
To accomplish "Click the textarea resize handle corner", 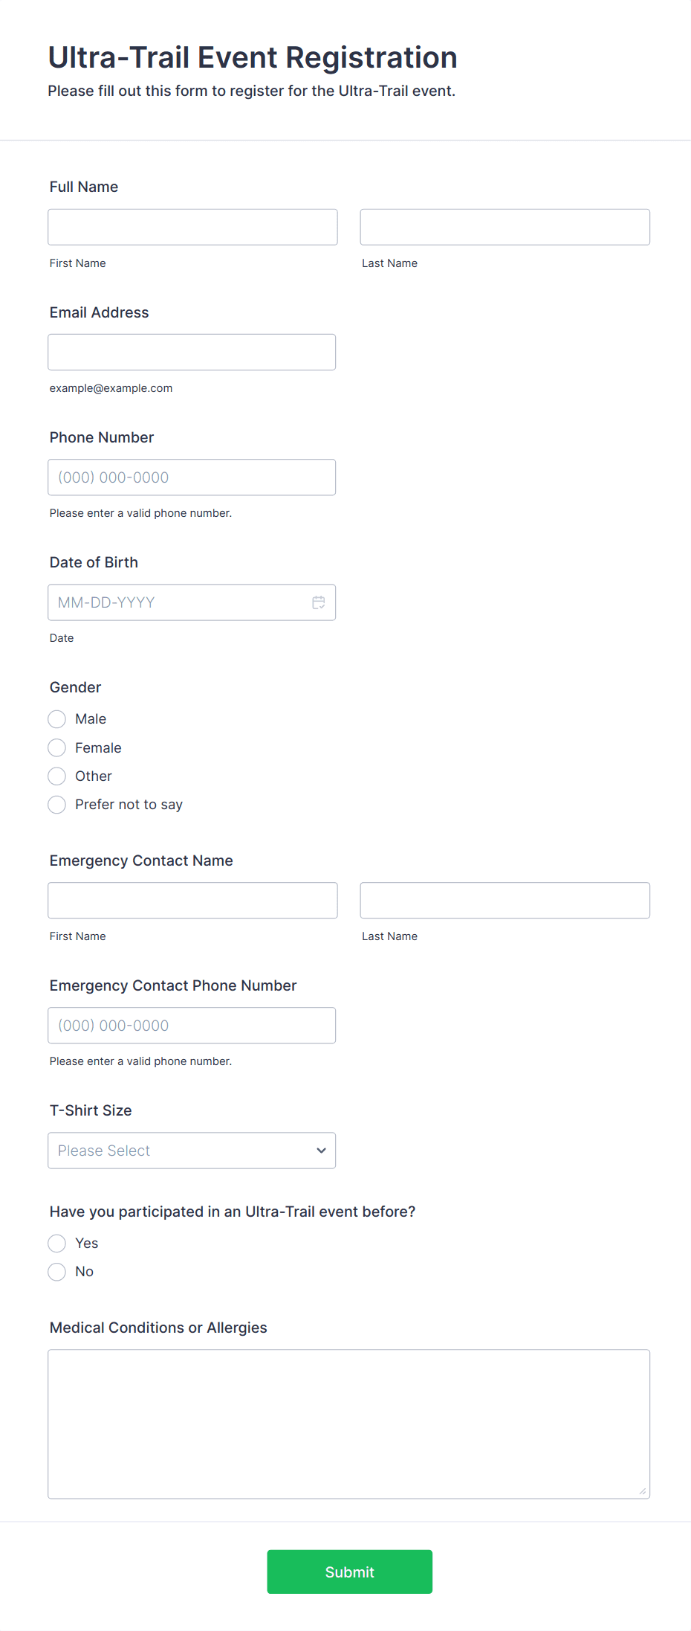I will [643, 1491].
